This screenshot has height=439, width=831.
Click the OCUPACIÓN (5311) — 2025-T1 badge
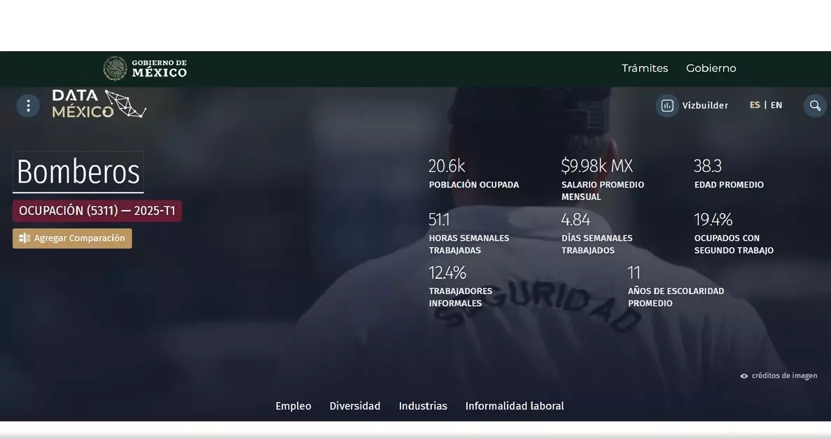97,211
